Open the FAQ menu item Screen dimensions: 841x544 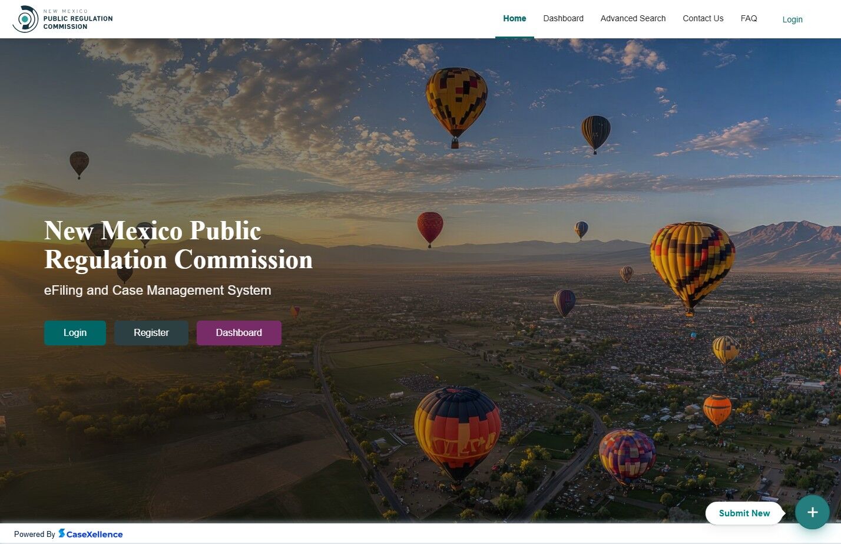[749, 18]
